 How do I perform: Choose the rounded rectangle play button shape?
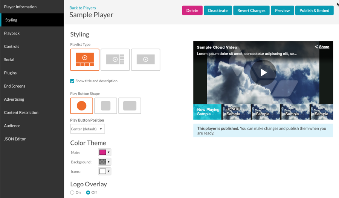[x=130, y=106]
